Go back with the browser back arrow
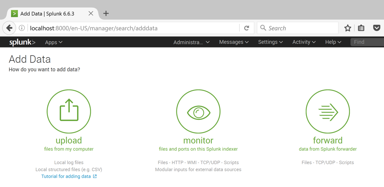 pos(9,28)
